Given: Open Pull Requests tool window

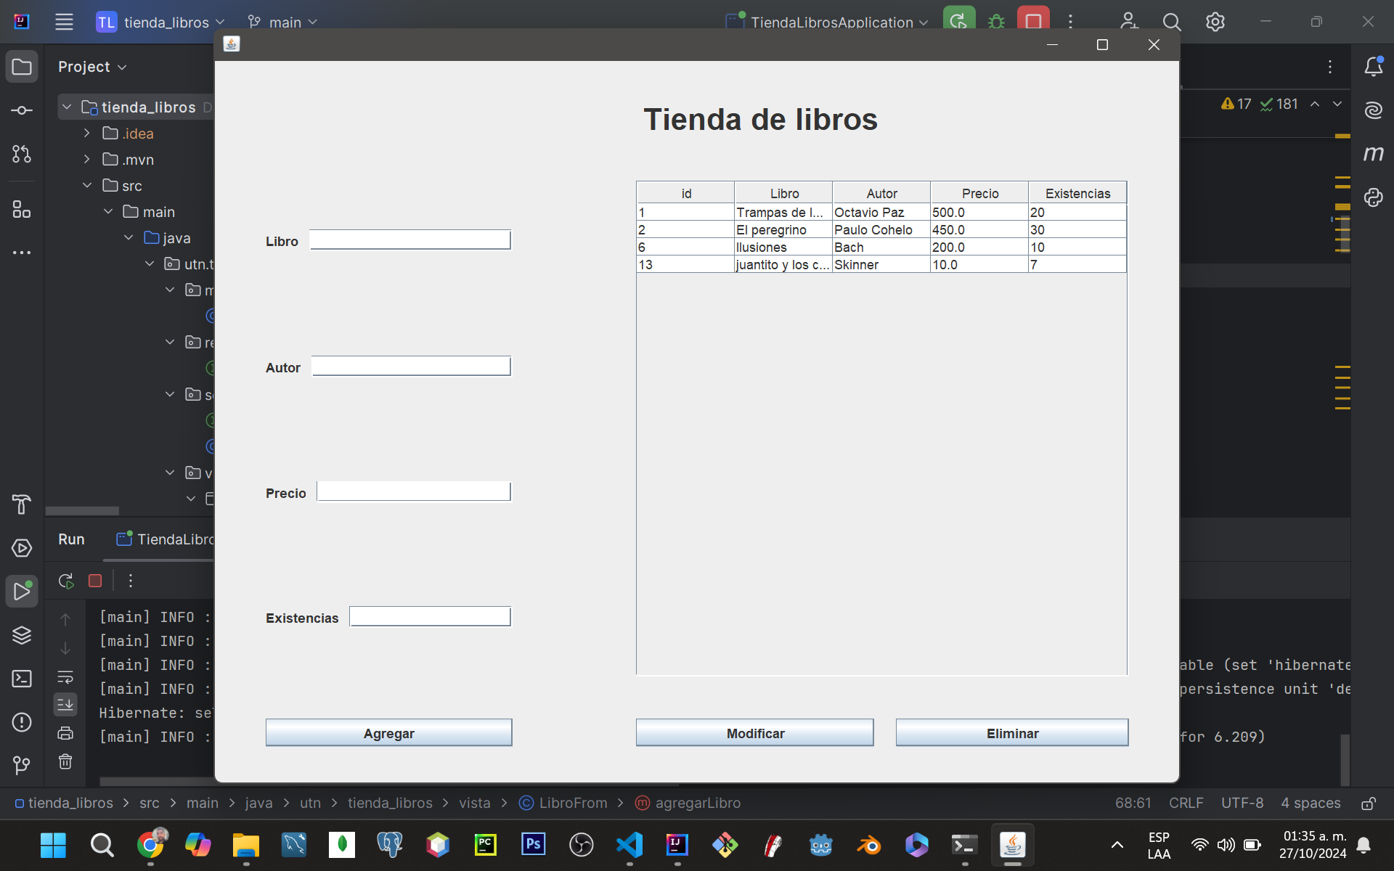Looking at the screenshot, I should (22, 154).
